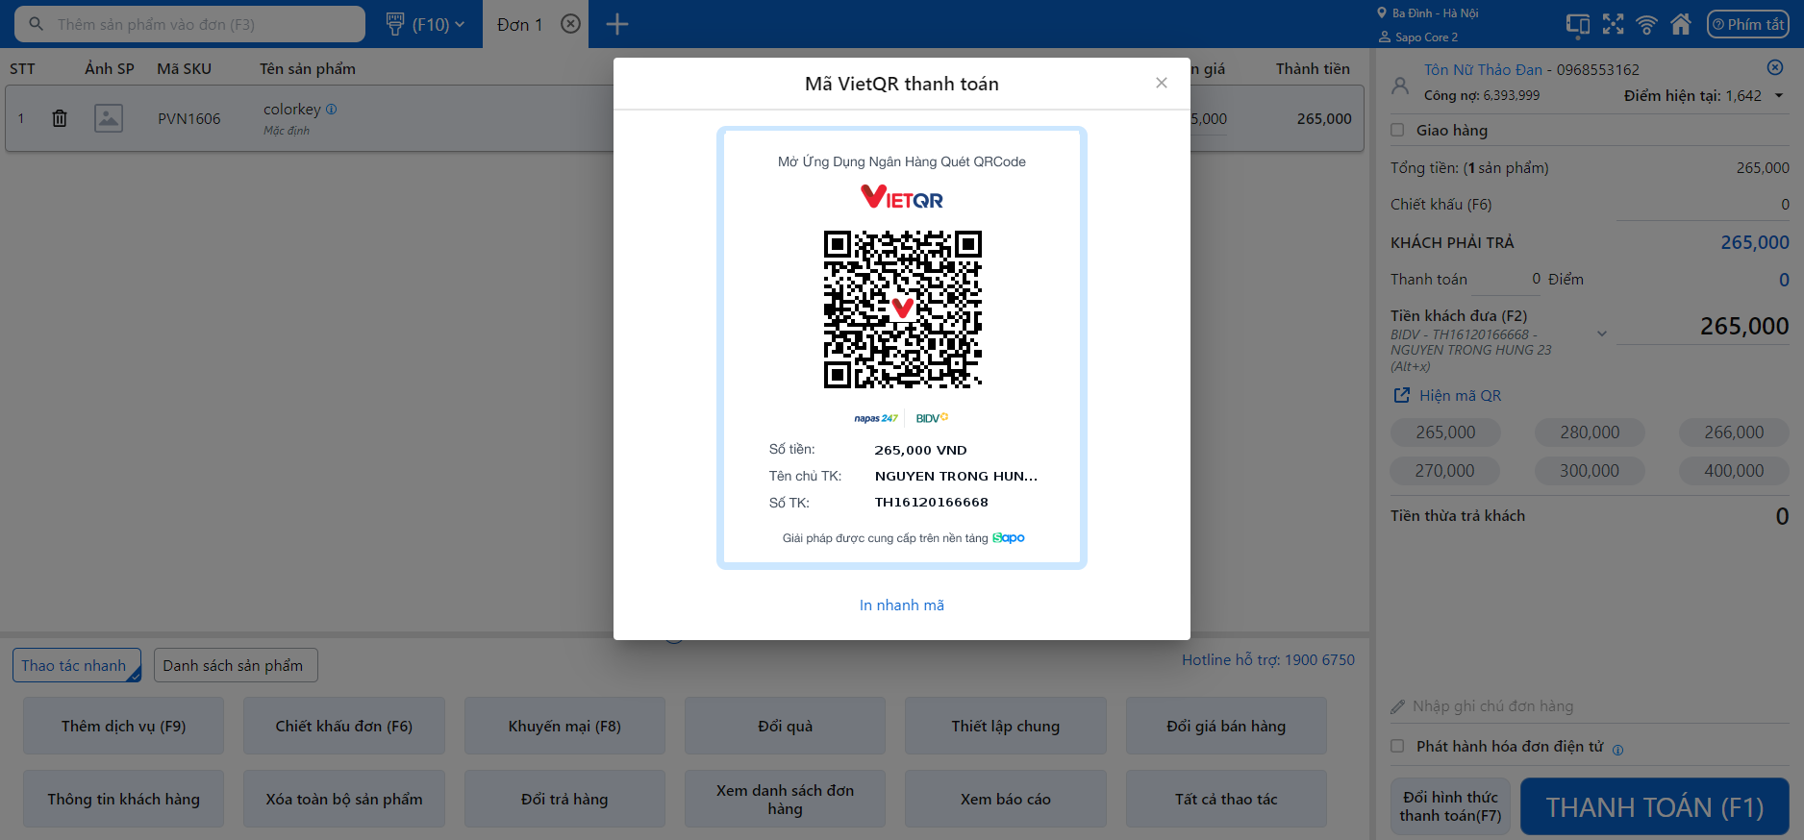Image resolution: width=1804 pixels, height=840 pixels.
Task: Edit the Thanh toán points field
Action: coord(1507,279)
